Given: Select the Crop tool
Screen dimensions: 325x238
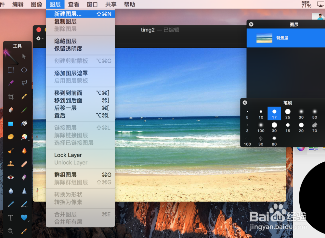Looking at the screenshot, I should (11, 96).
